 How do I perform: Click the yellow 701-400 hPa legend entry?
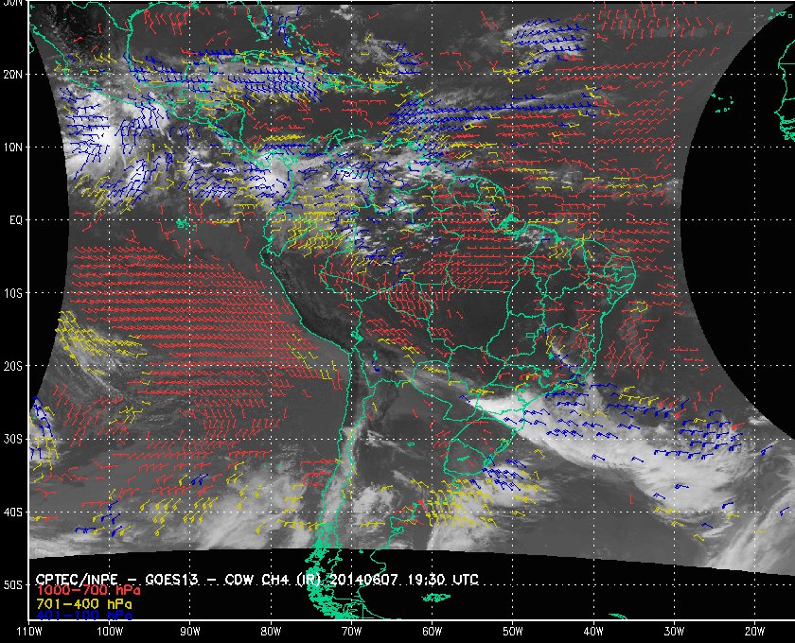[x=83, y=604]
